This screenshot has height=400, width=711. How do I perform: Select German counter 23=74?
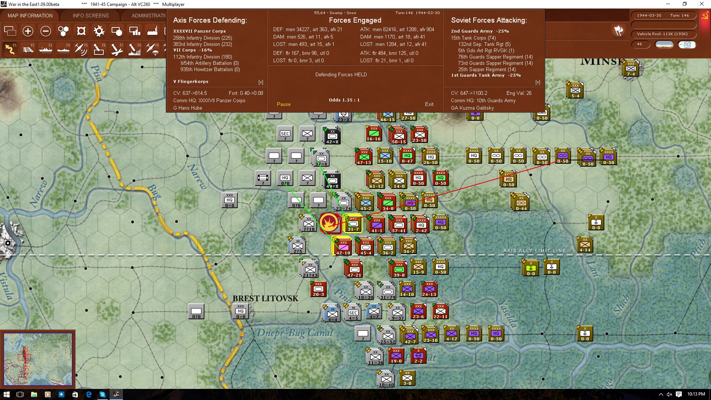[x=343, y=203]
